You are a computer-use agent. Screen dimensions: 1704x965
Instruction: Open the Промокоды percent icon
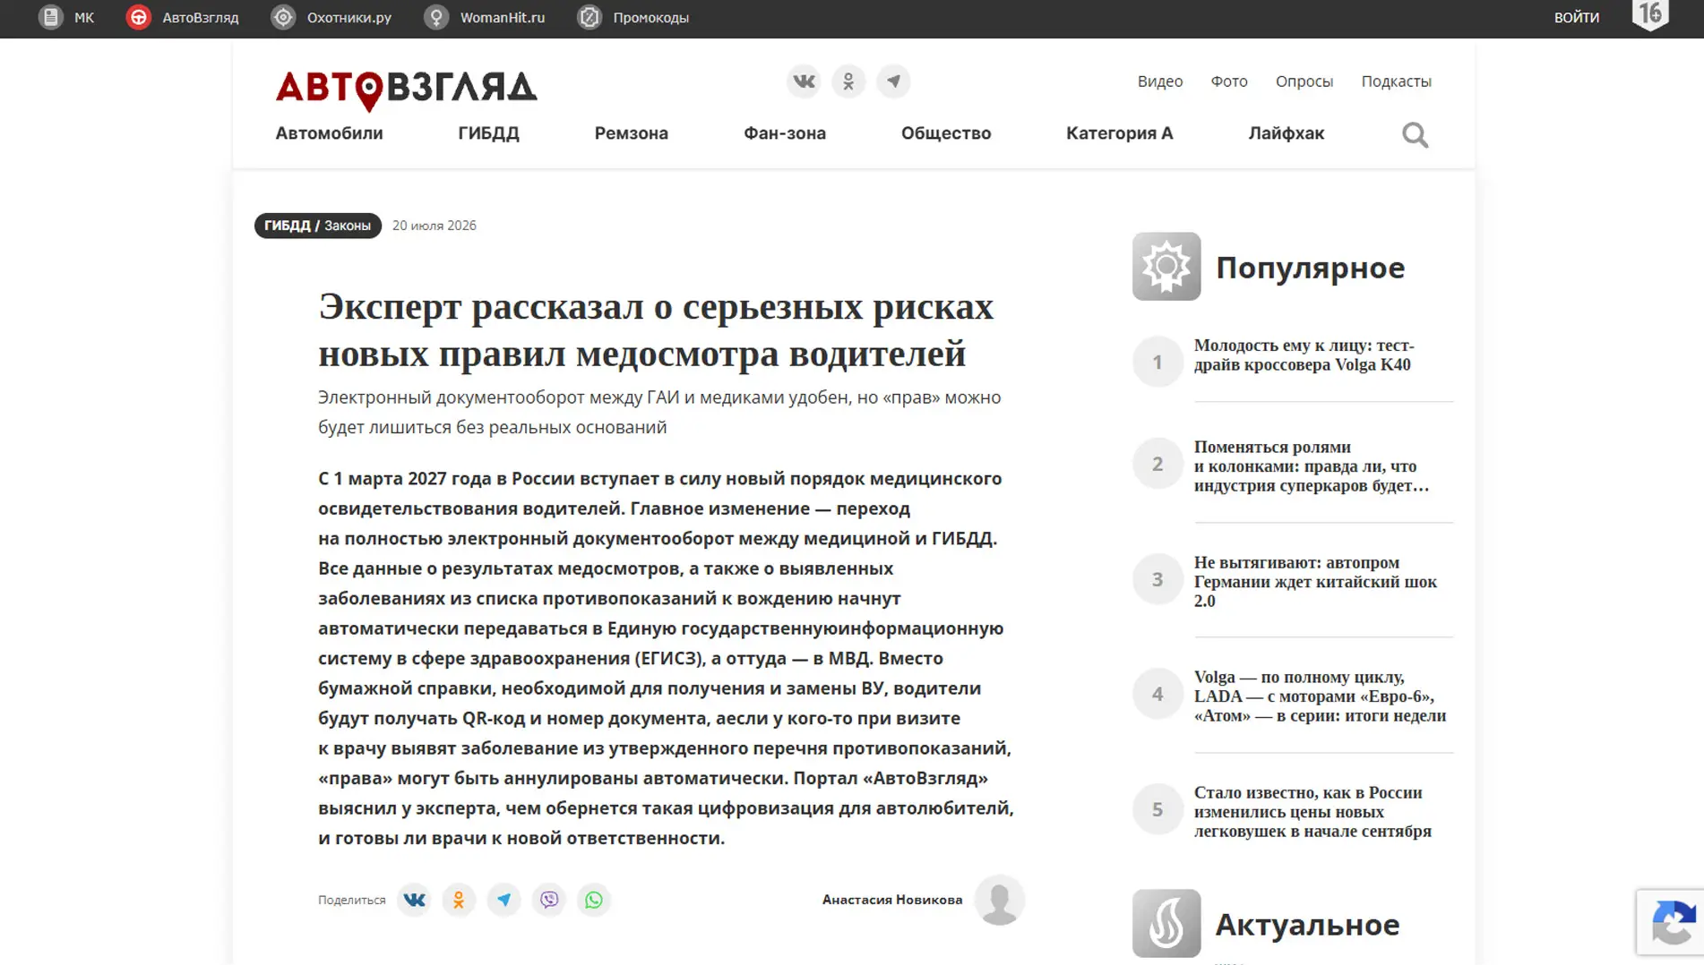point(590,17)
